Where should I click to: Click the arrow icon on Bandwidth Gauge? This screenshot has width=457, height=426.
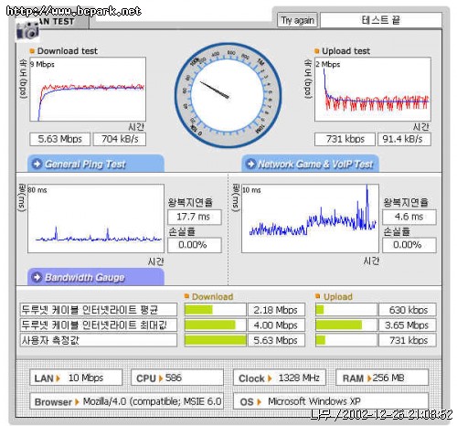(x=37, y=277)
